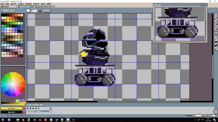The height and width of the screenshot is (122, 218).
Task: Select the Blur tool at toolbar bottom
Action: tap(216, 49)
